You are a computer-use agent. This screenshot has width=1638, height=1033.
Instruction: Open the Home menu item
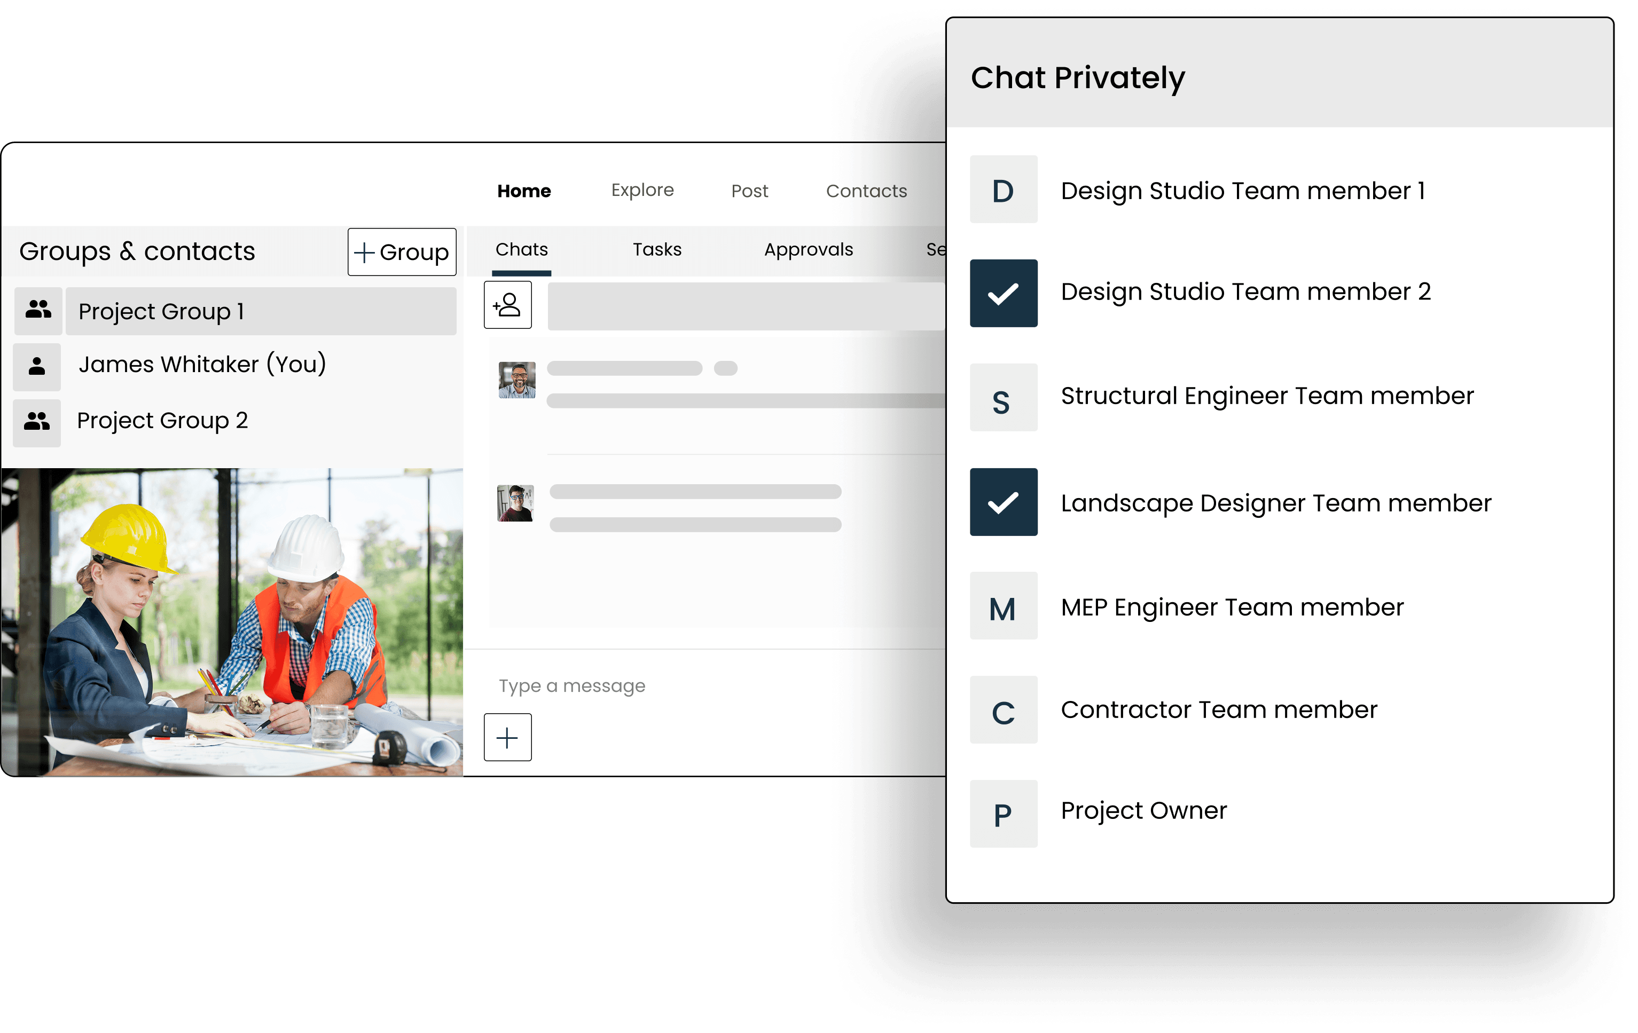524,191
